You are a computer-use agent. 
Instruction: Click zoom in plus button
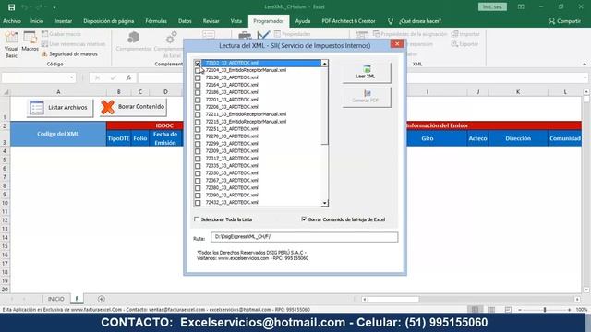click(x=569, y=310)
